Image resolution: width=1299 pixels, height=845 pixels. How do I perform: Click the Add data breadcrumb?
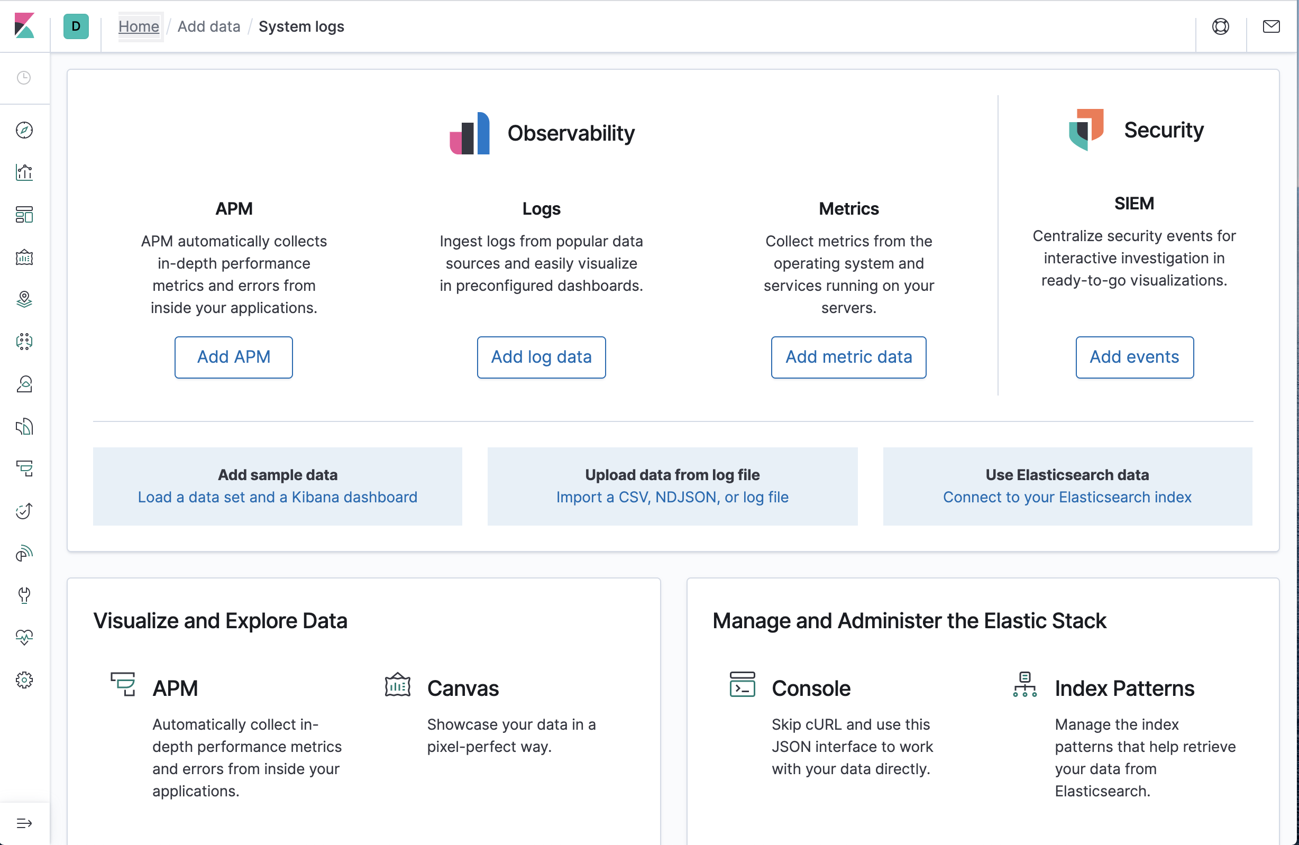[208, 26]
